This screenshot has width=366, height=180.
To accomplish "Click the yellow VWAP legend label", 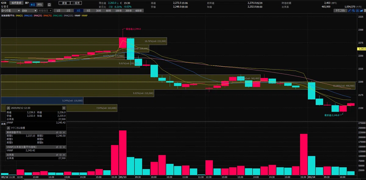I will (84, 15).
